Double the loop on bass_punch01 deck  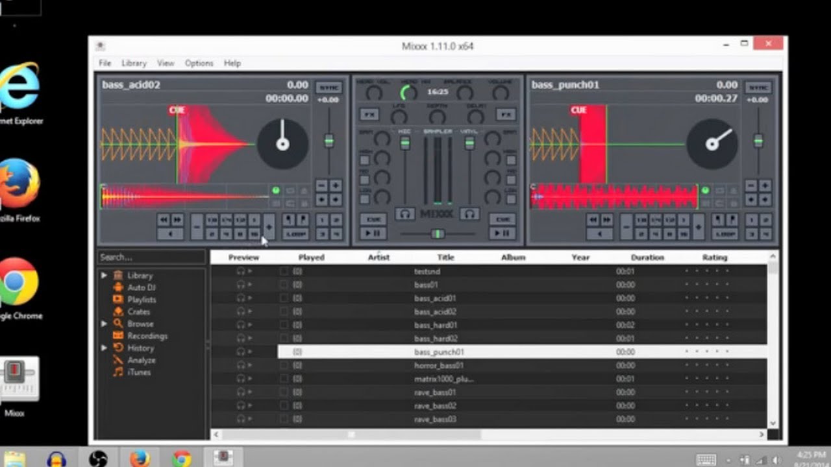pyautogui.click(x=699, y=227)
